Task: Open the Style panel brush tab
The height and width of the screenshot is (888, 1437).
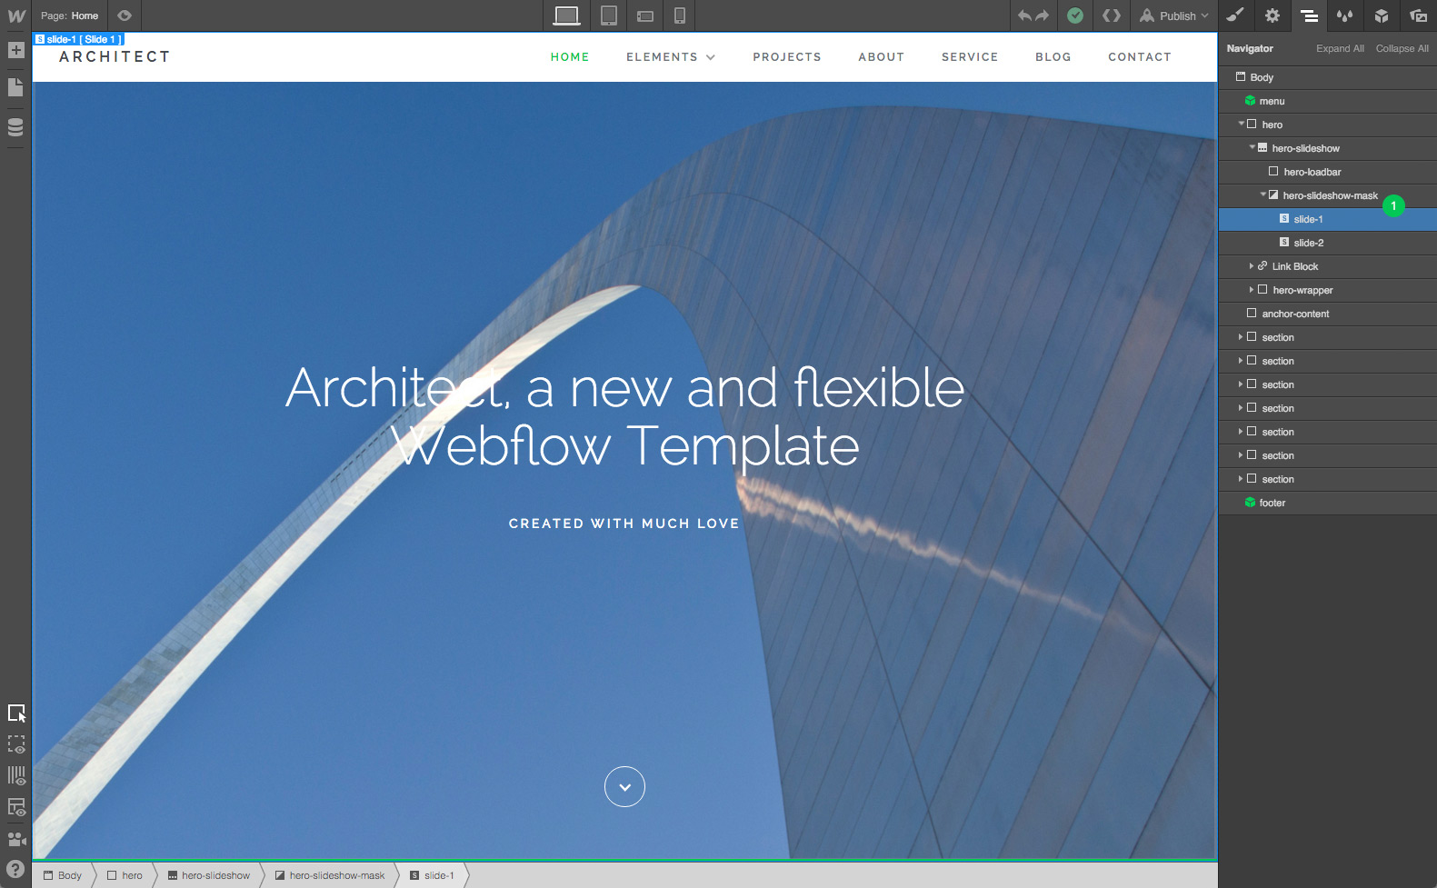Action: pos(1235,15)
